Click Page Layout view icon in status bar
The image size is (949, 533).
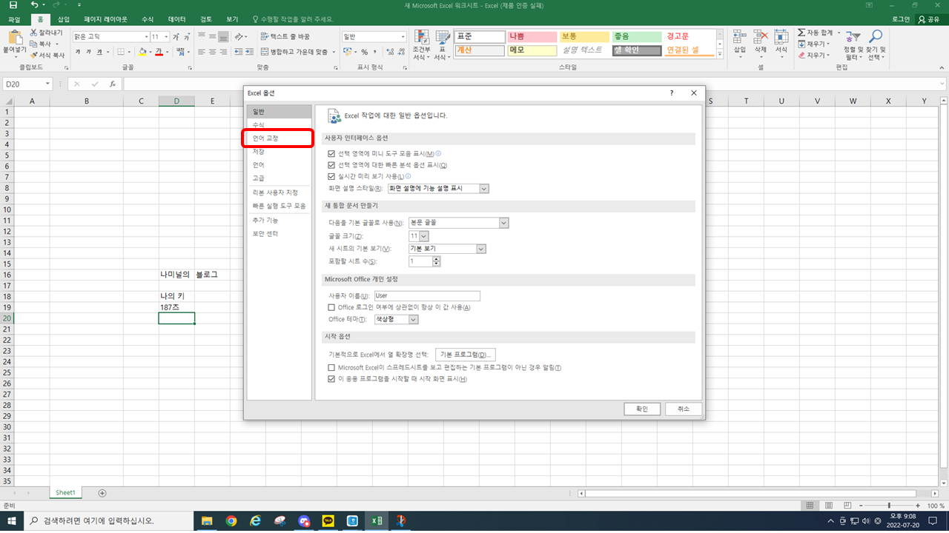(x=830, y=506)
